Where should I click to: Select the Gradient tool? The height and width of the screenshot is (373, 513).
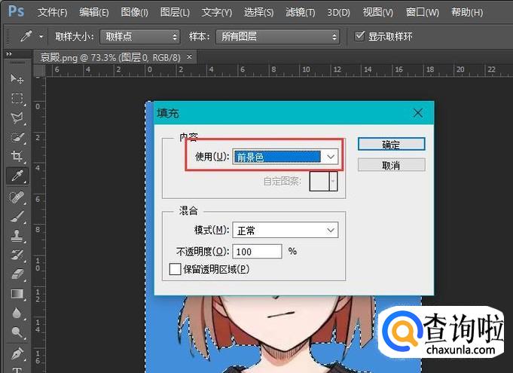17,294
